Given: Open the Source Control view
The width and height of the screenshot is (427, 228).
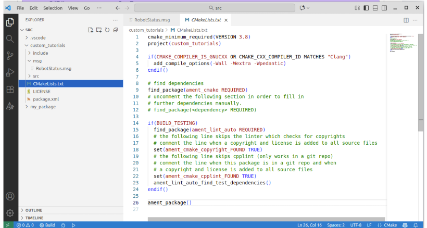Looking at the screenshot, I should [9, 56].
